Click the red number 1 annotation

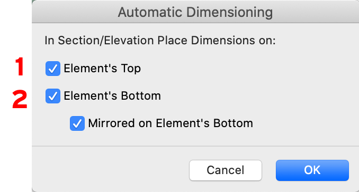tap(20, 66)
